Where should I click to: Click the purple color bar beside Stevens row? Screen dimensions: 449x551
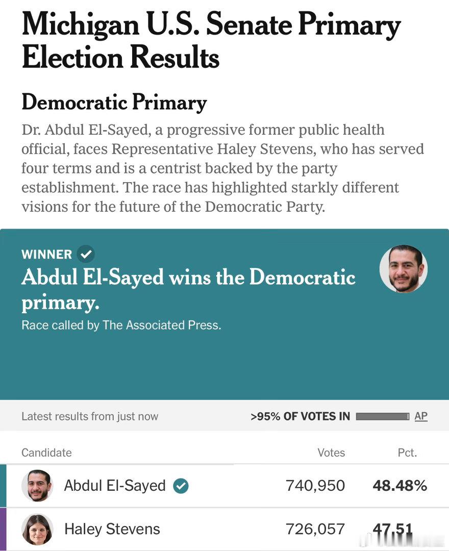[x=3, y=529]
